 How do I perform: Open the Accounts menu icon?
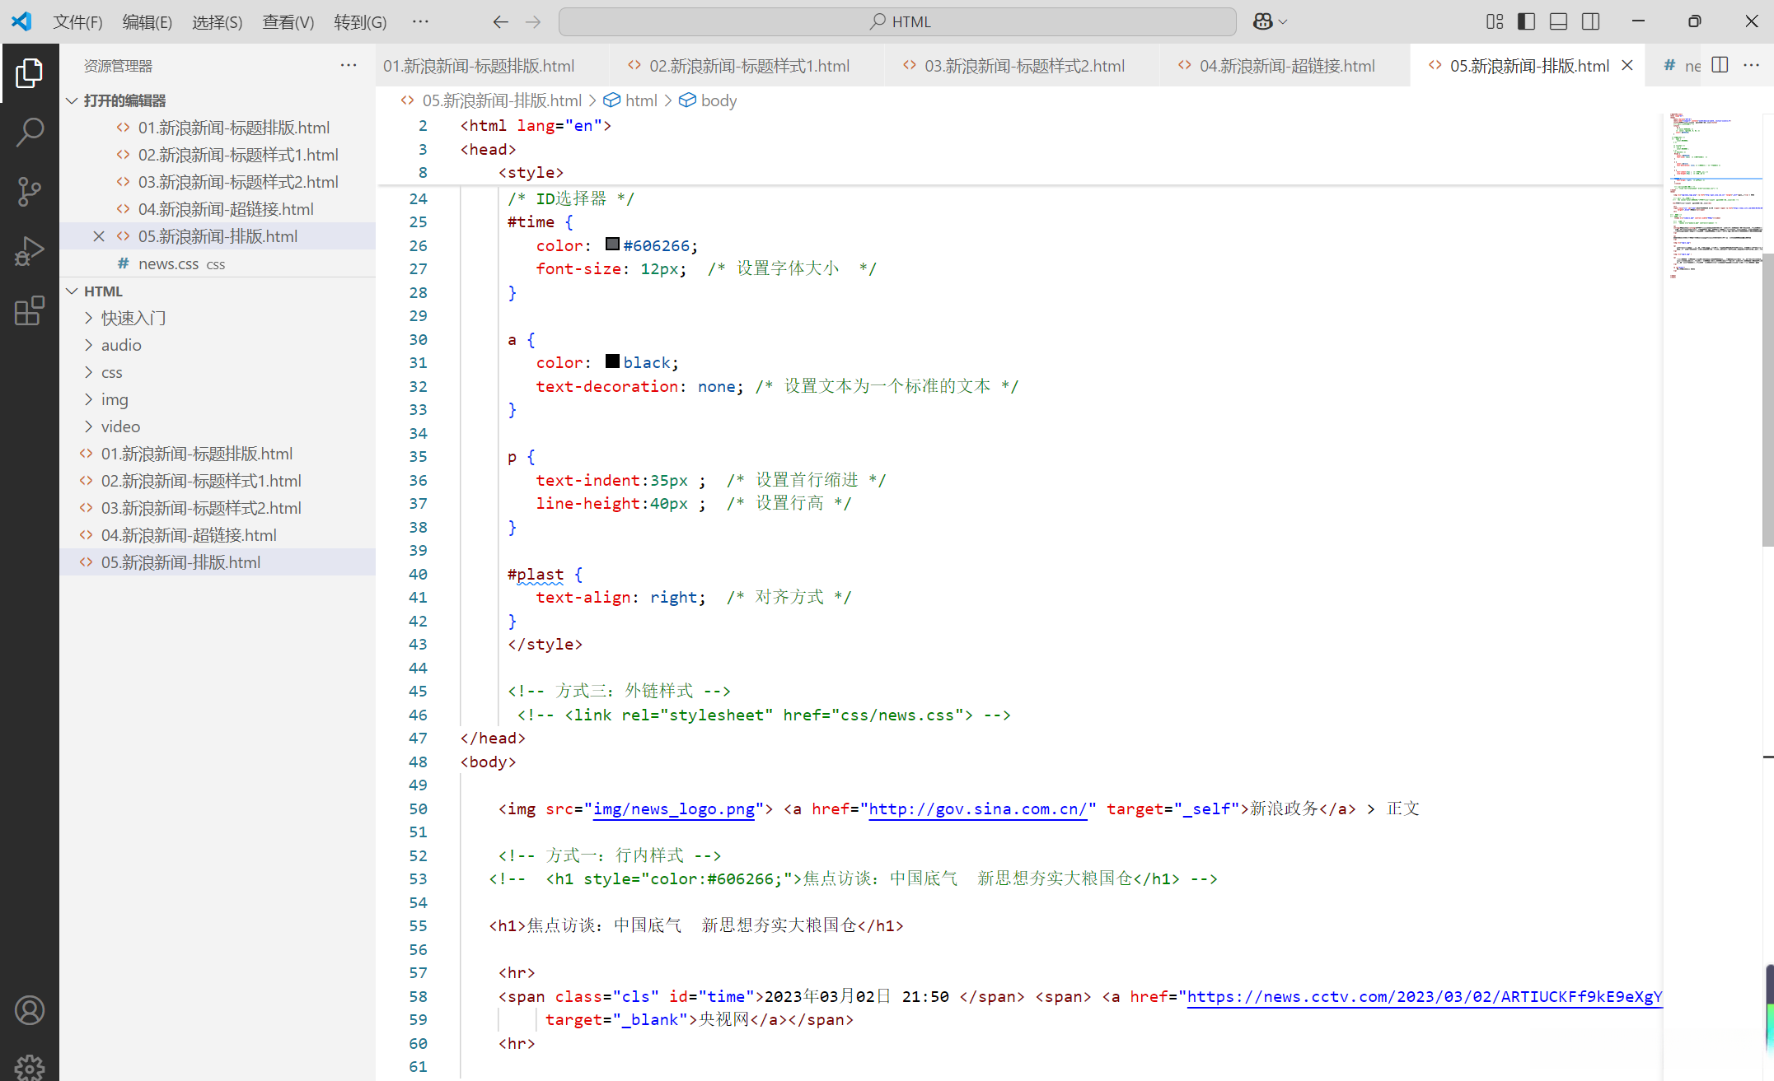point(30,1010)
